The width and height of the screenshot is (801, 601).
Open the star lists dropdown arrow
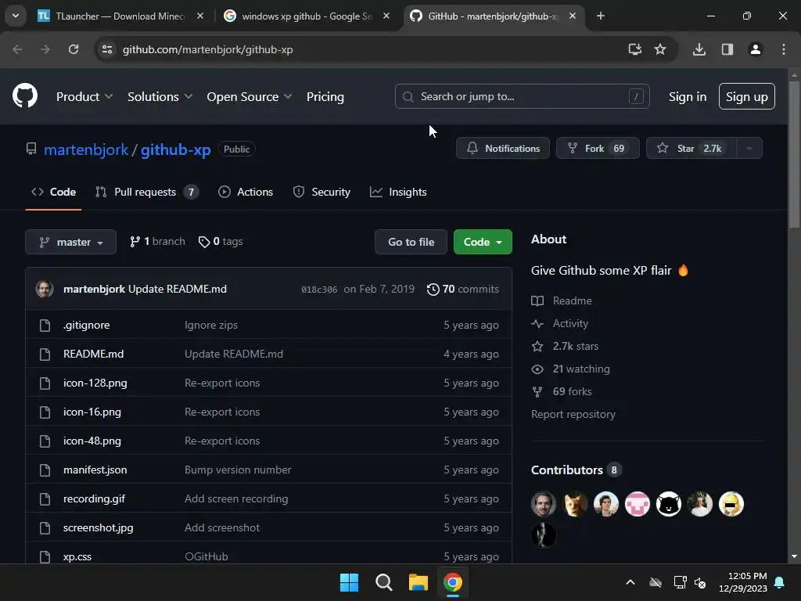[x=749, y=148]
